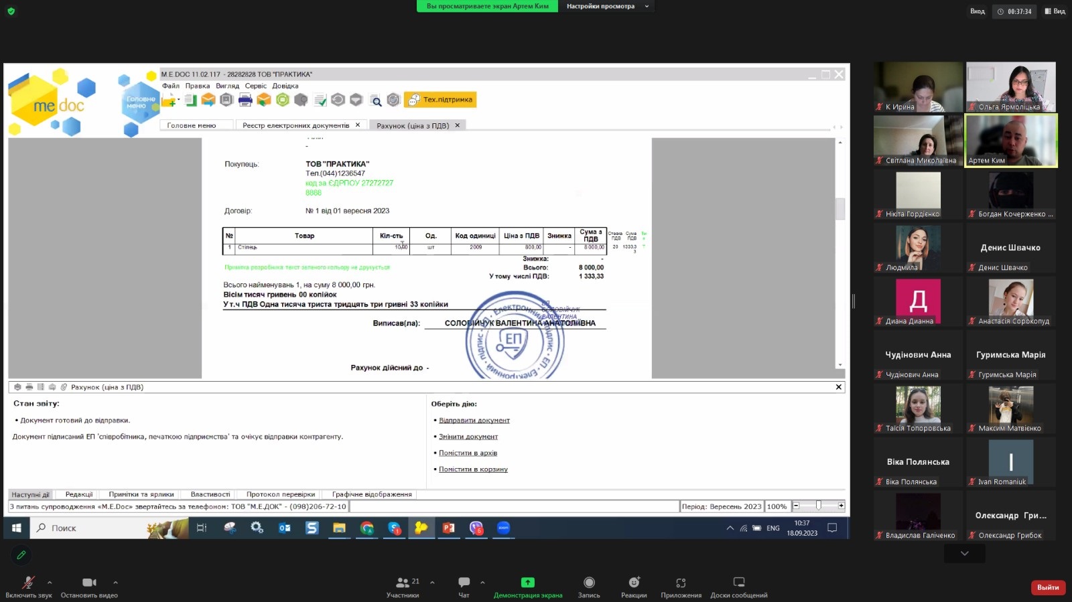Screen dimensions: 1072x602
Task: Open the Довідка menu
Action: pyautogui.click(x=285, y=86)
